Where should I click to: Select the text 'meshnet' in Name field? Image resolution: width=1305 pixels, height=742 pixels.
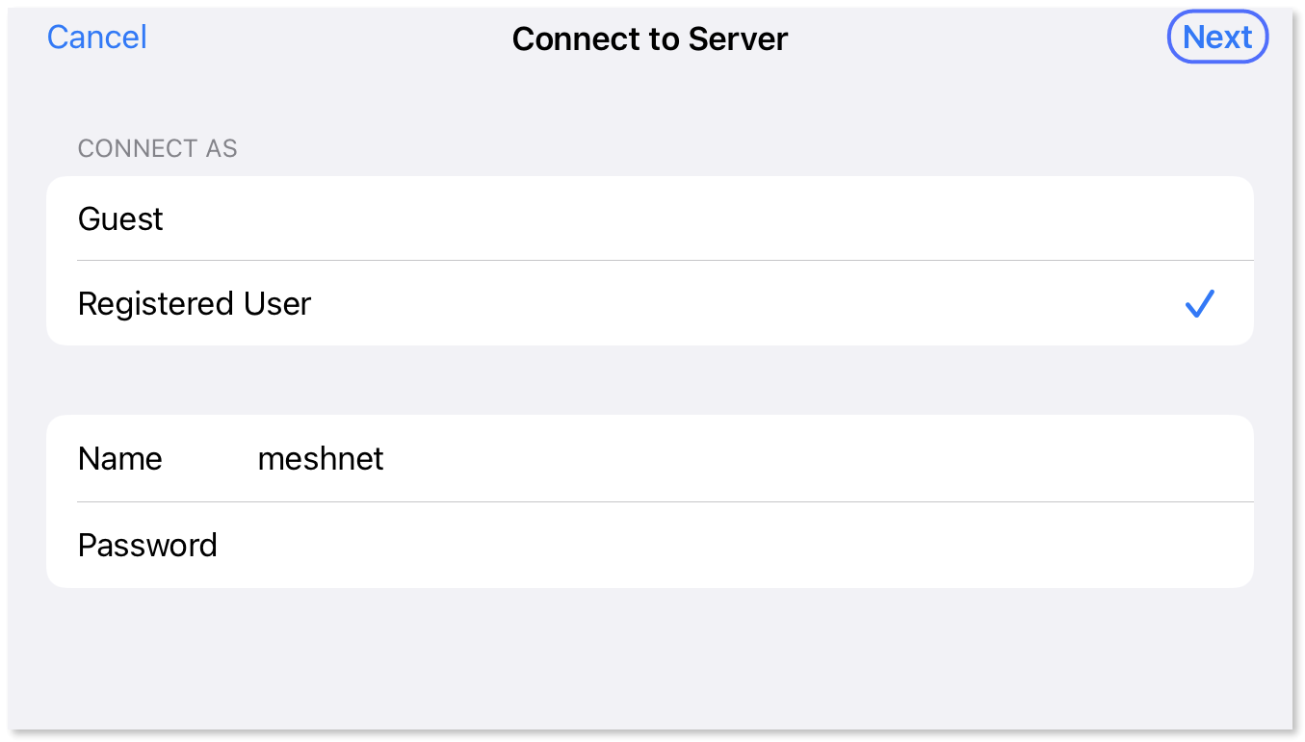321,459
